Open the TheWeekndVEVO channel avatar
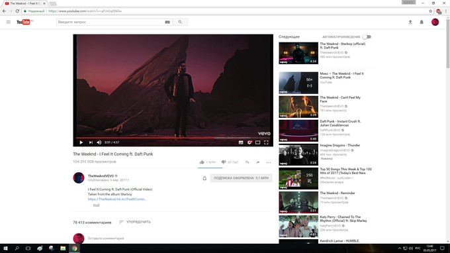 pos(79,177)
